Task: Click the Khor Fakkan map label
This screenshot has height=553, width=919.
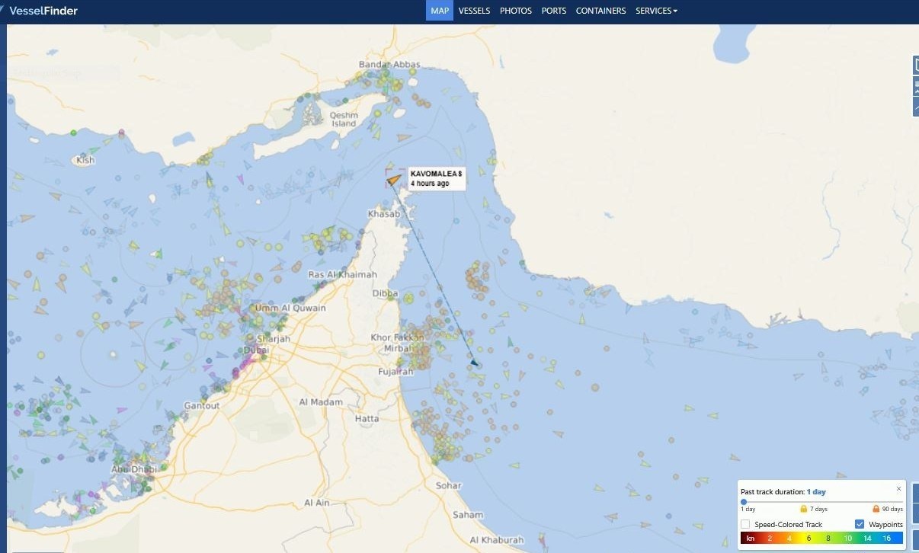Action: (397, 337)
